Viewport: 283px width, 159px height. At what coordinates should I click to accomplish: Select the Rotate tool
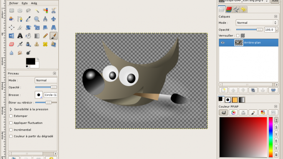coord(28,28)
